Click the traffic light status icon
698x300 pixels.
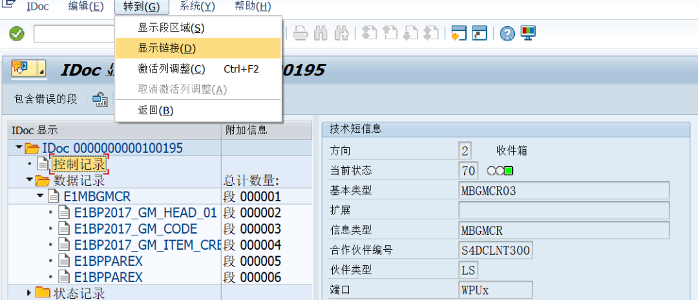tap(500, 170)
